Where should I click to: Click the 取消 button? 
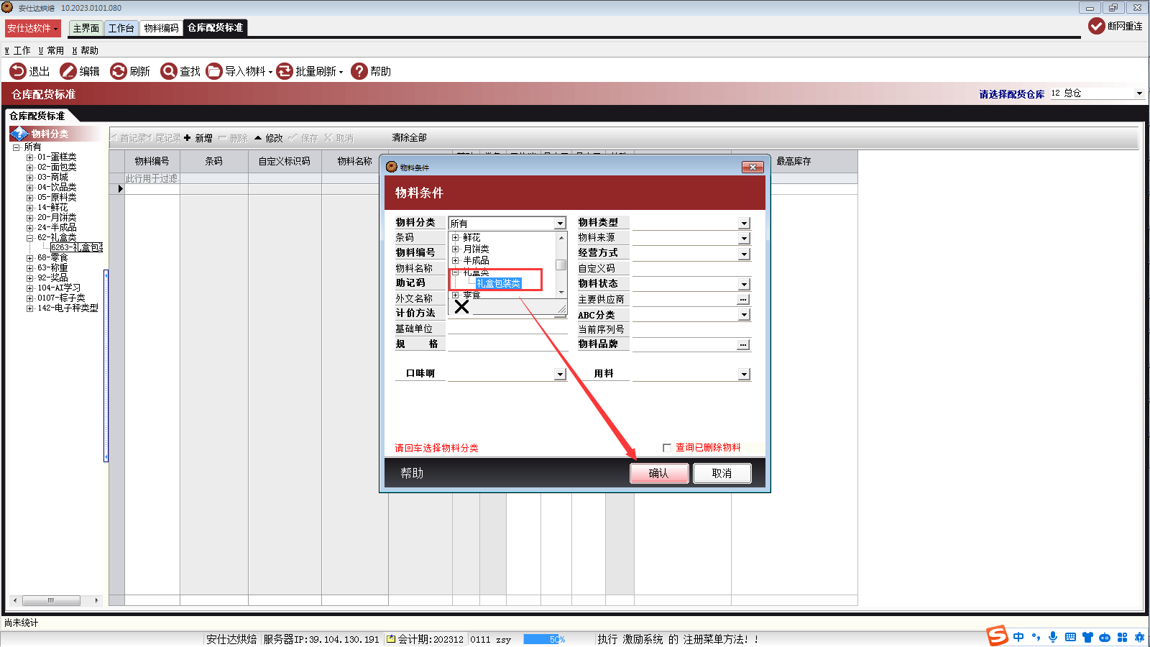tap(722, 473)
